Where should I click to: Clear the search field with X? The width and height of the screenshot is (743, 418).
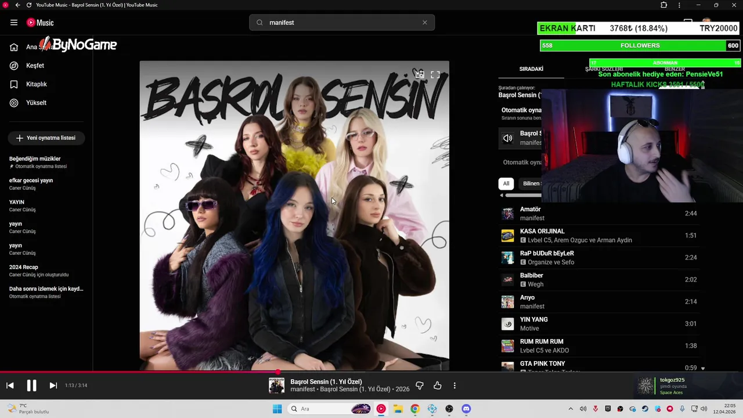click(425, 23)
